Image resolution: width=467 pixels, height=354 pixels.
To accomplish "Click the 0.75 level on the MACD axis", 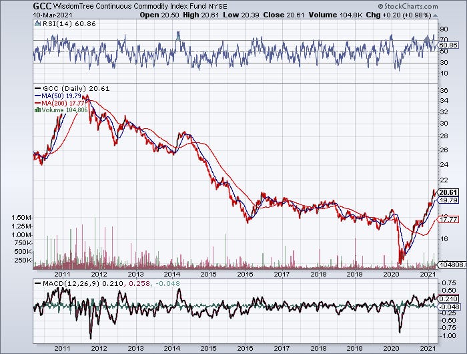I will [449, 283].
